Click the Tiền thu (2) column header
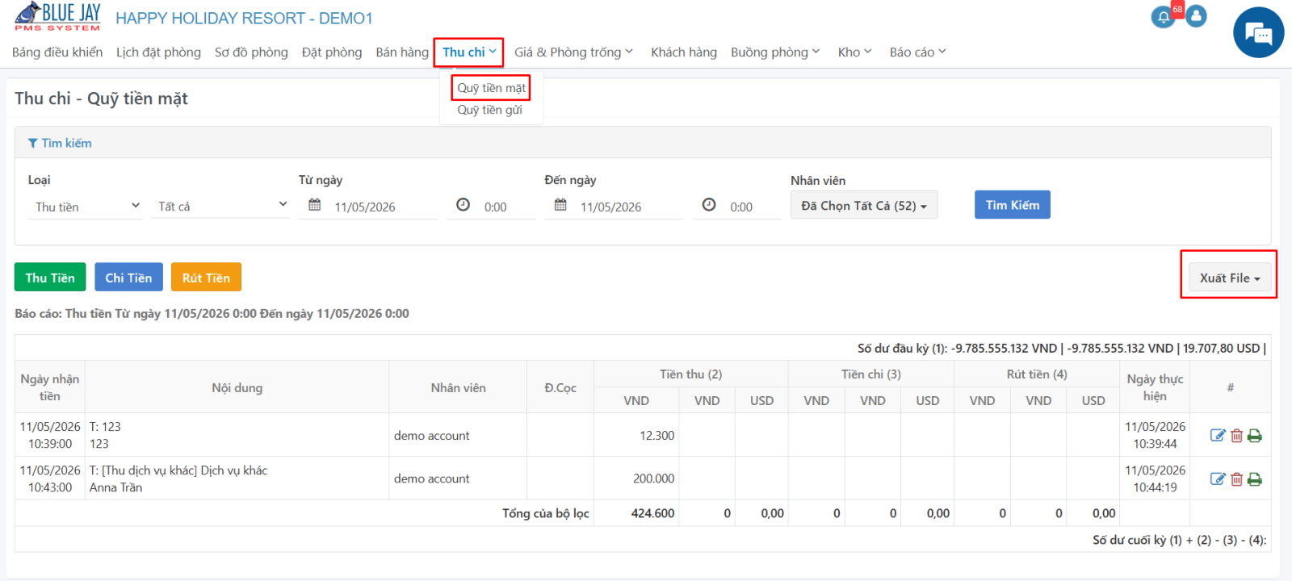Viewport: 1292px width, 581px height. coord(690,374)
